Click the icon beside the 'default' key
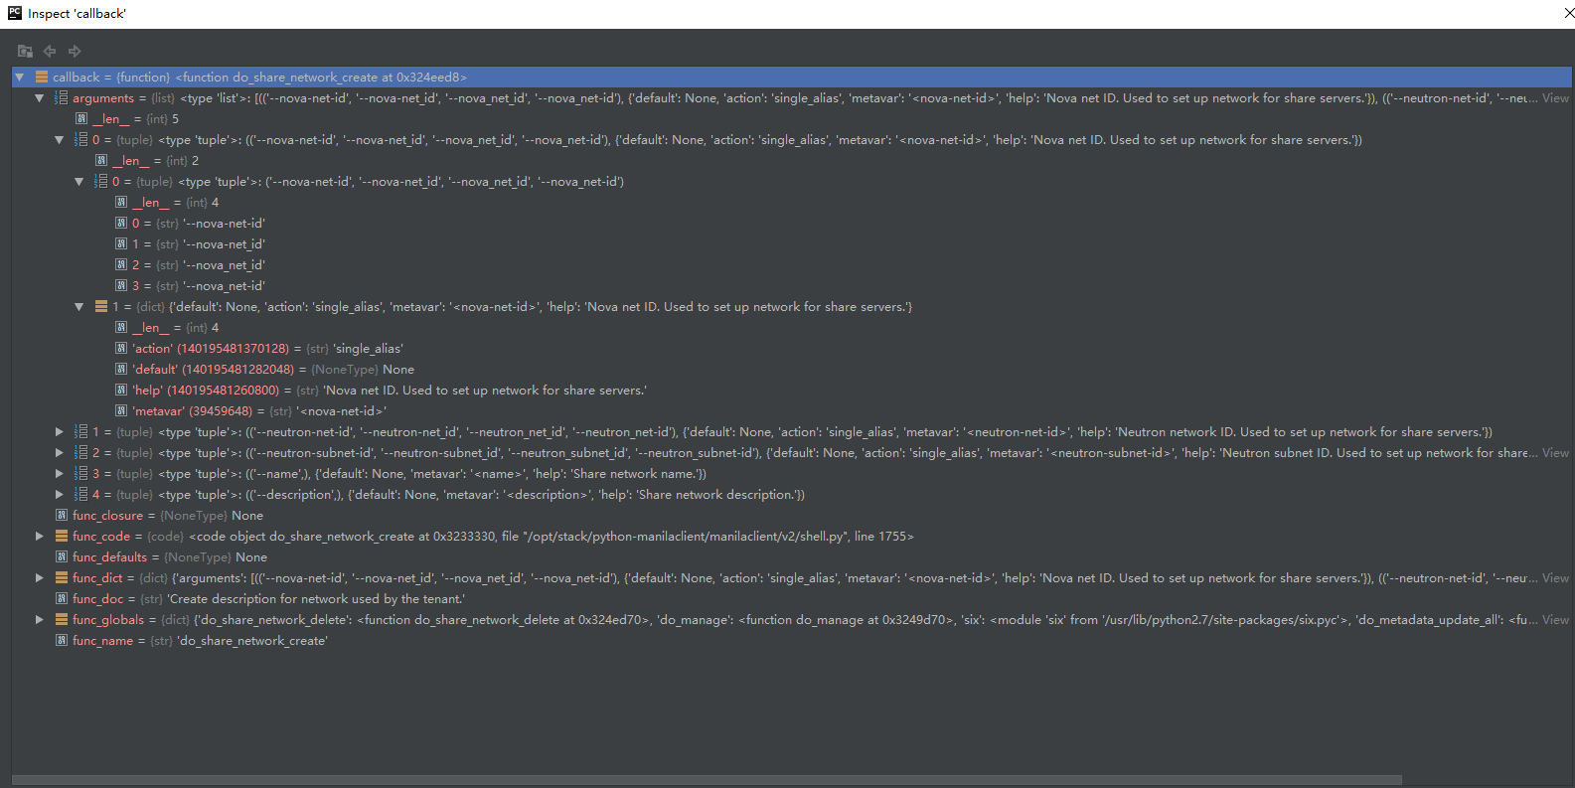Screen dimensions: 1575x788 121,369
